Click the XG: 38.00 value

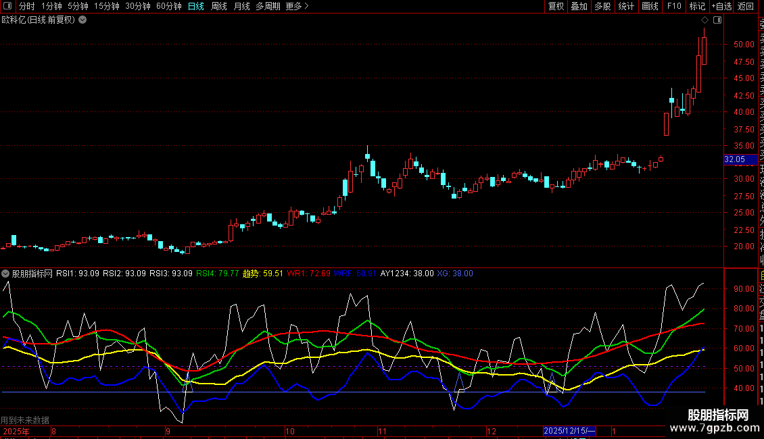(455, 274)
